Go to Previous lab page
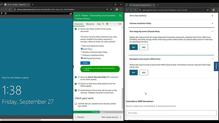 (80, 117)
